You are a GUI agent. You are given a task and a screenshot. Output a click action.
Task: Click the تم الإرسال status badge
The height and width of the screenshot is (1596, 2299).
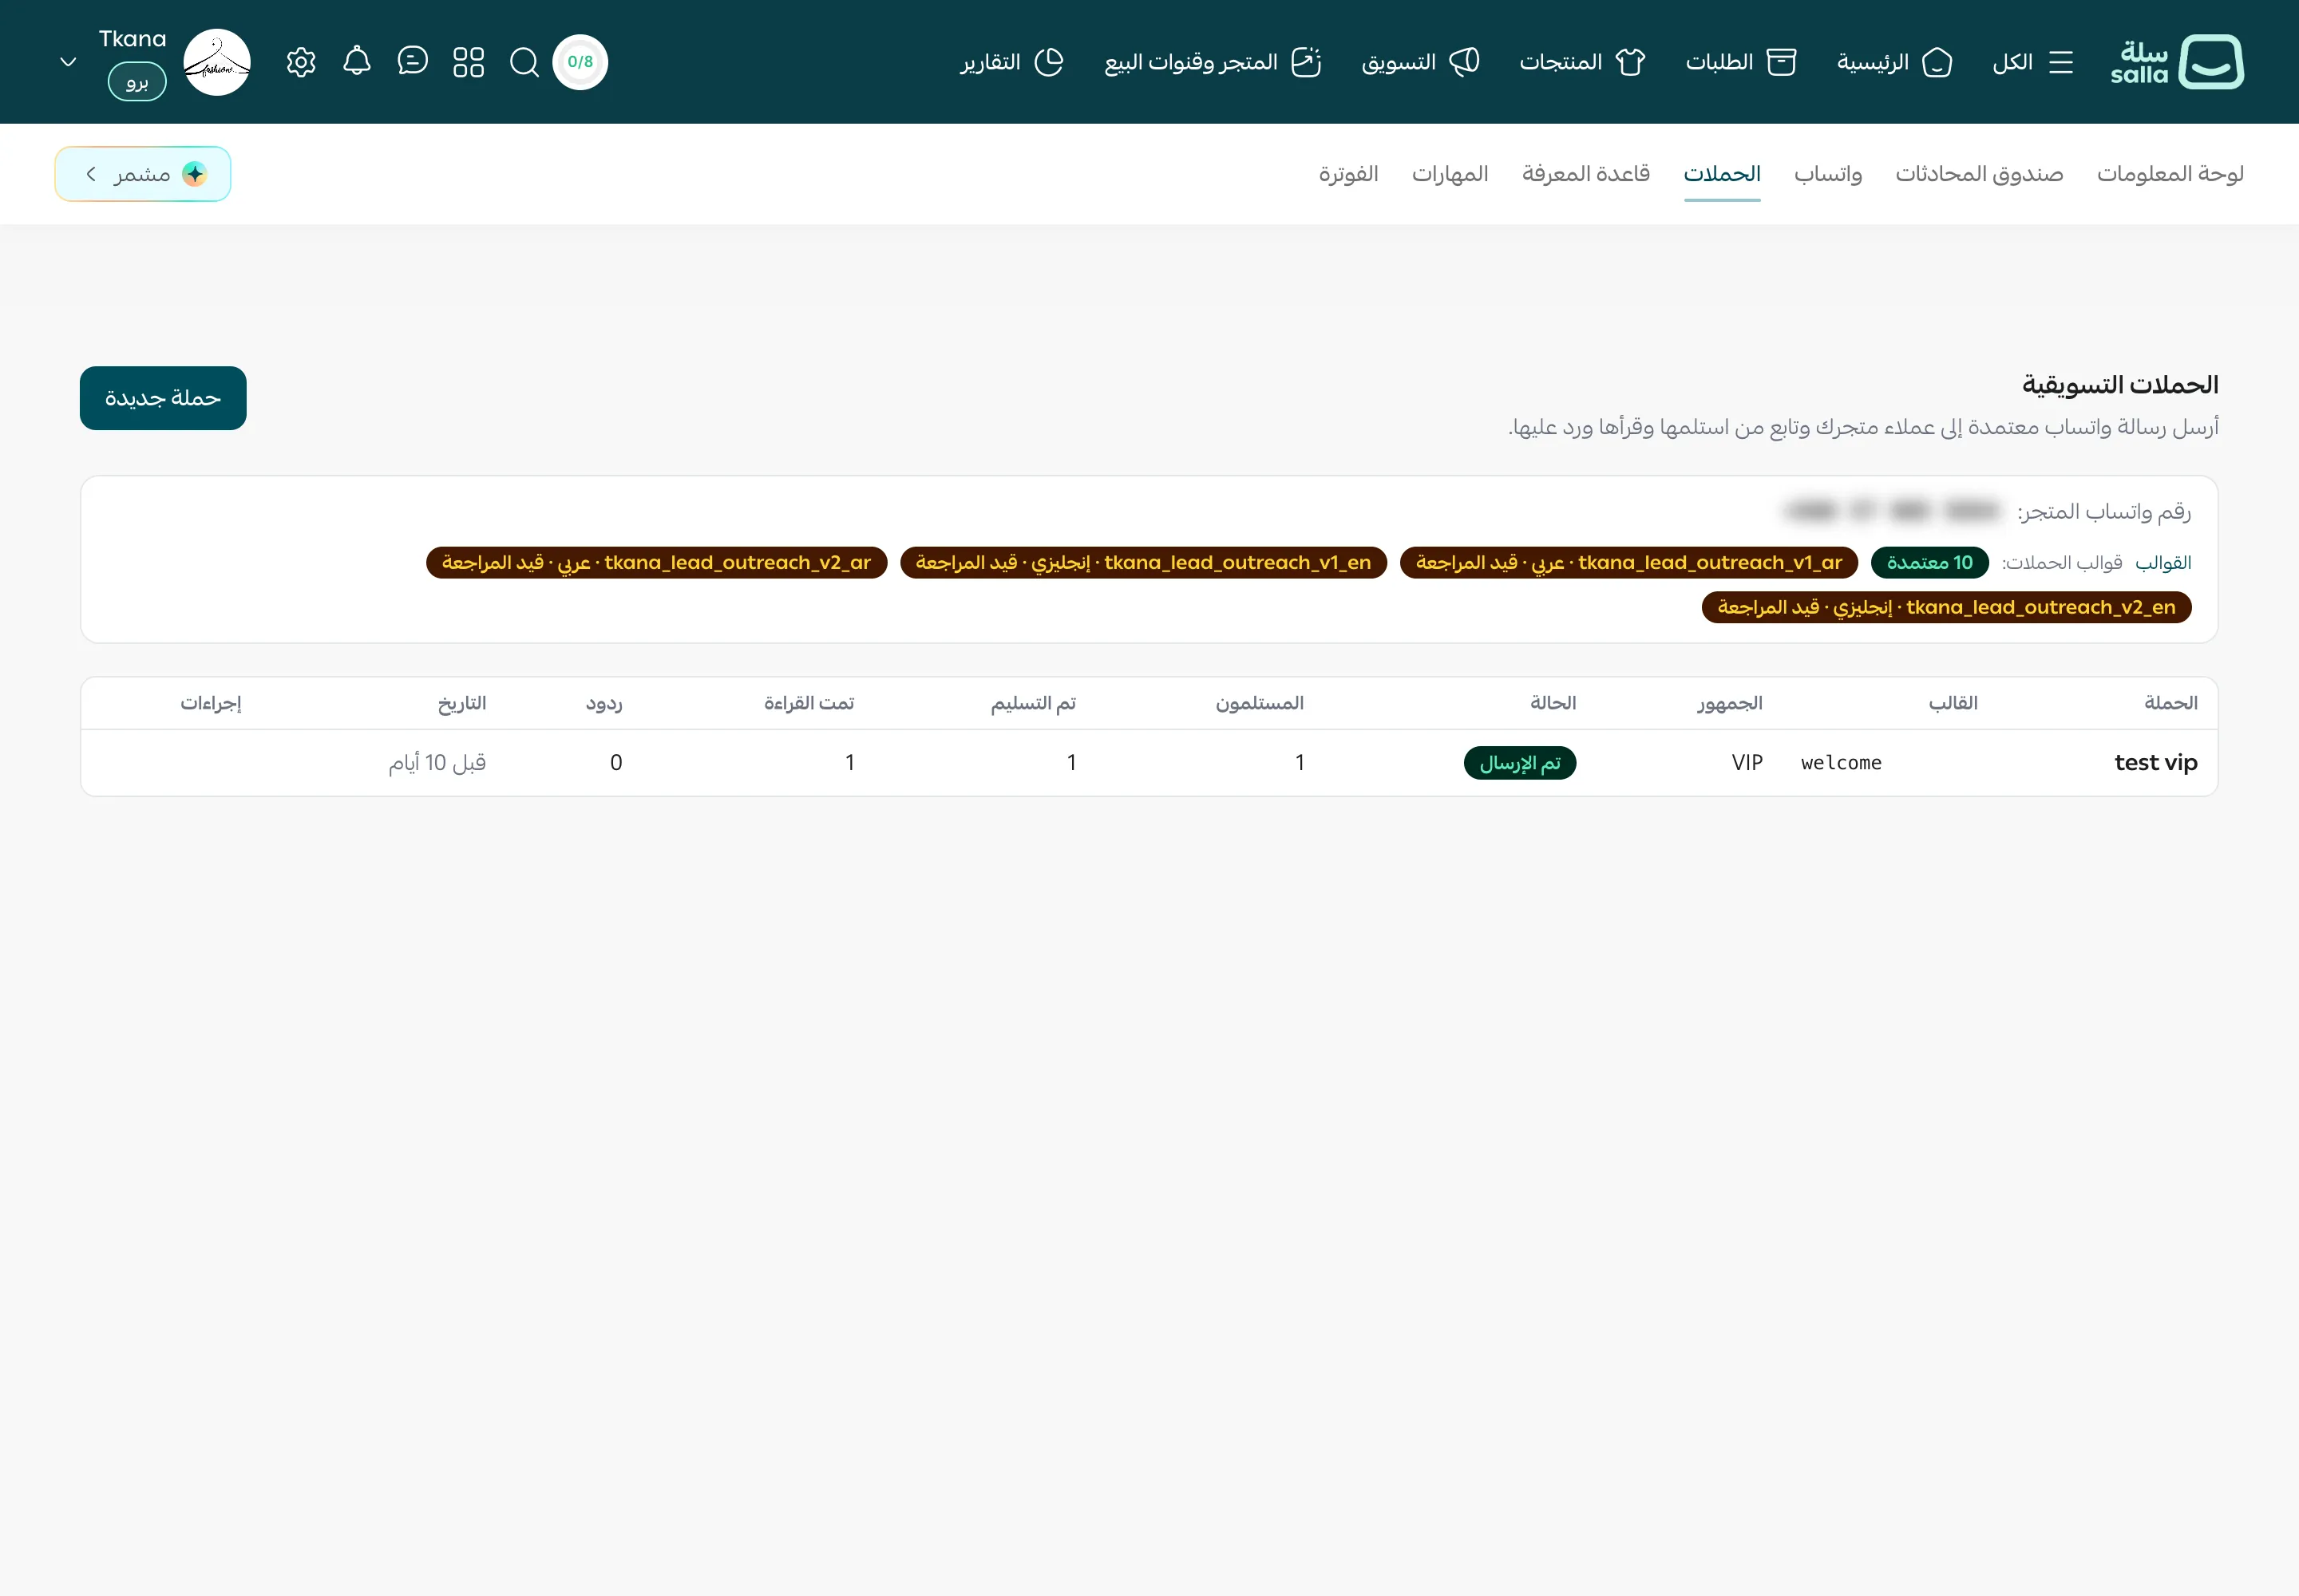(x=1520, y=763)
